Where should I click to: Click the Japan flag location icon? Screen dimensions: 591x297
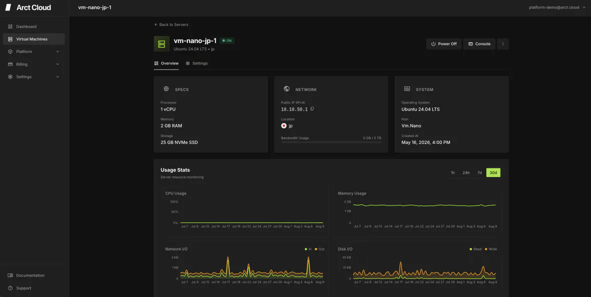284,125
